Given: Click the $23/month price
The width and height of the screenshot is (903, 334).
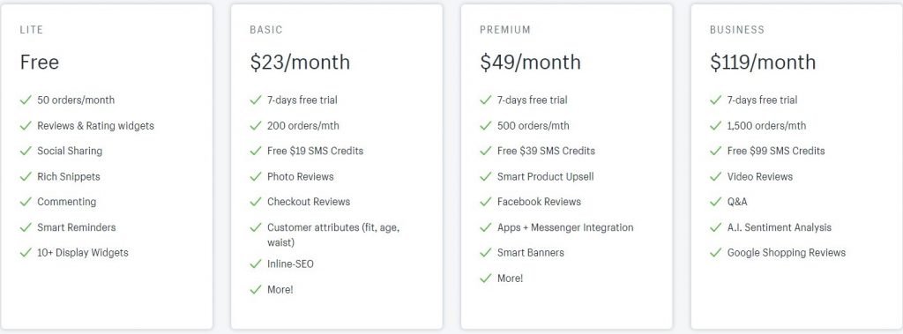Looking at the screenshot, I should pos(300,62).
